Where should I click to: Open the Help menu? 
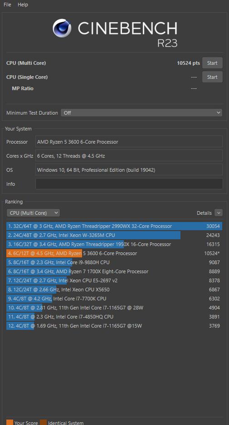[23, 5]
